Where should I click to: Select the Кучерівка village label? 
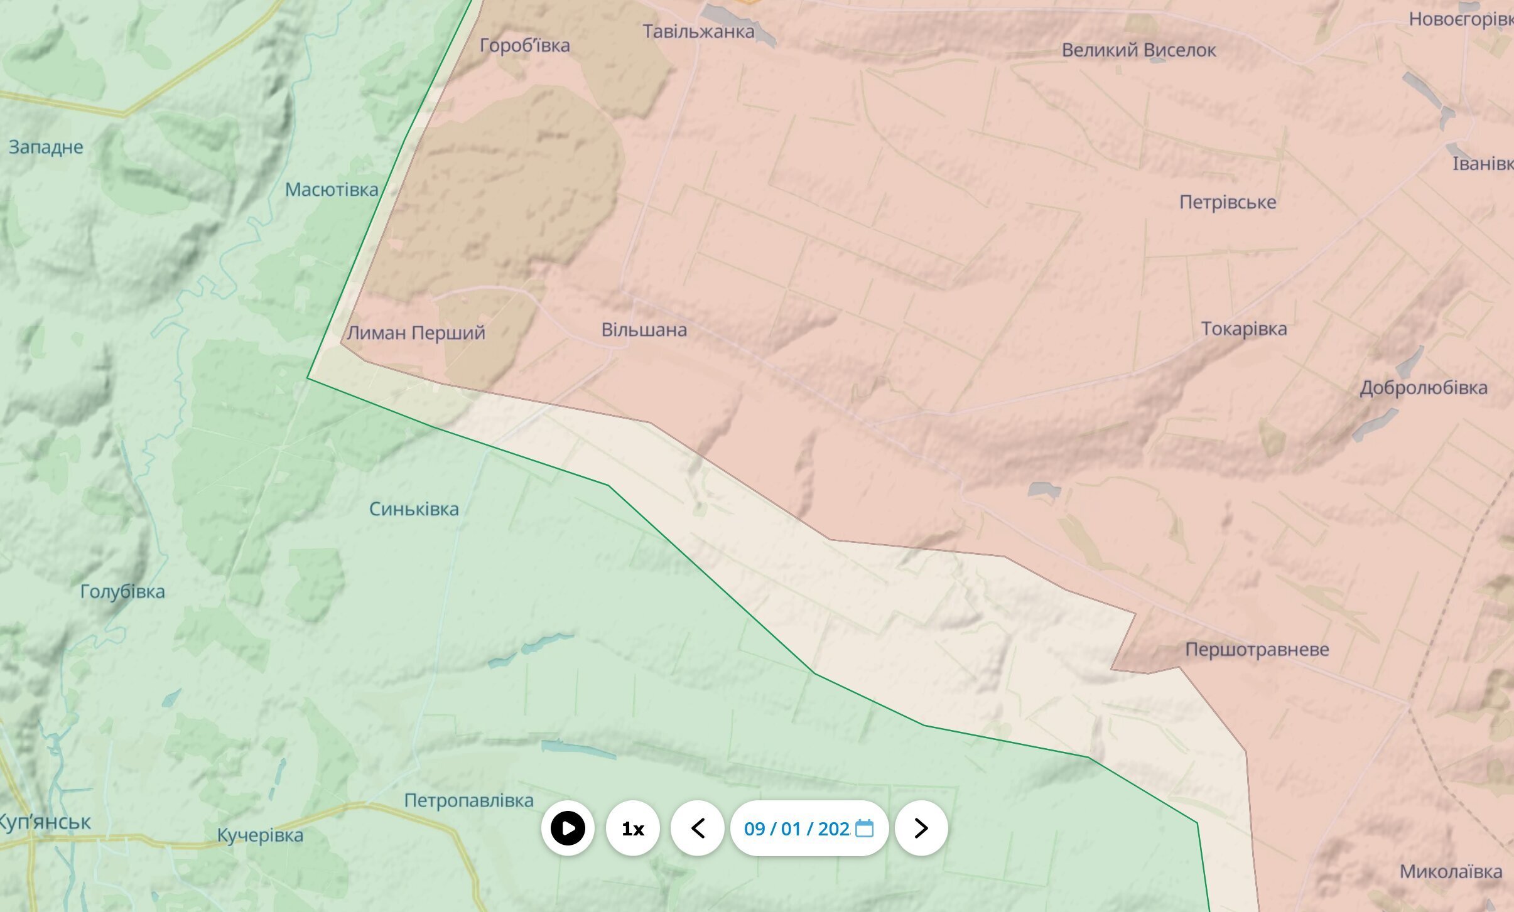[x=260, y=835]
